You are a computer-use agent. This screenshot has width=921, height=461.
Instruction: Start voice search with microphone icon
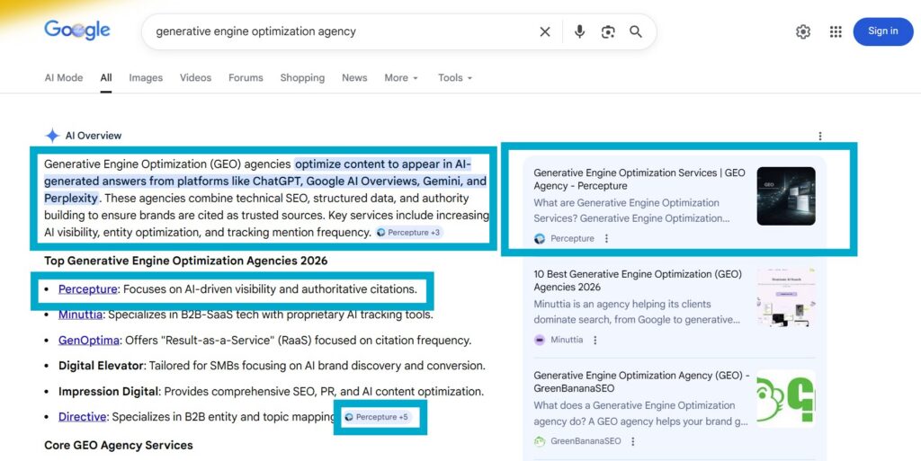tap(579, 31)
